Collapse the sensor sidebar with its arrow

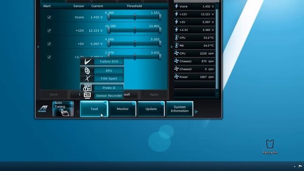[171, 47]
